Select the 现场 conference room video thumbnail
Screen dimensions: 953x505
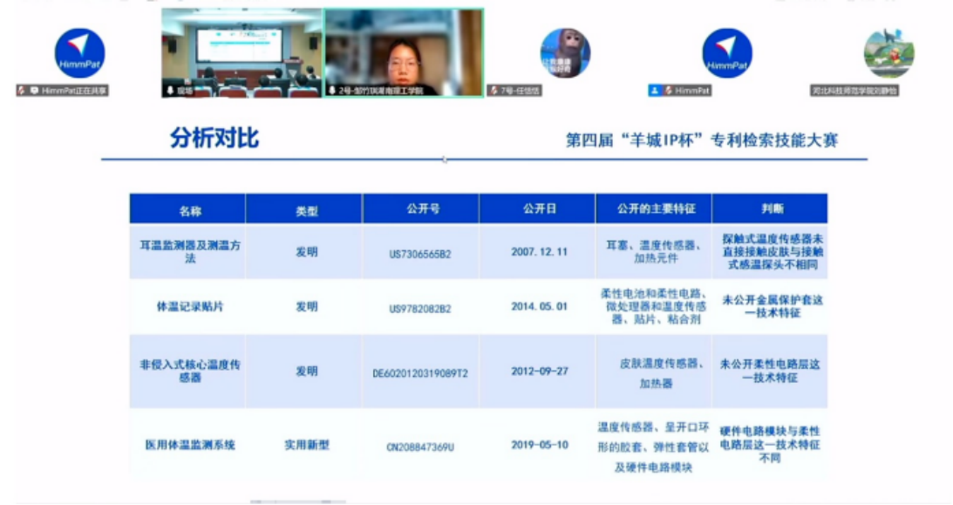241,52
